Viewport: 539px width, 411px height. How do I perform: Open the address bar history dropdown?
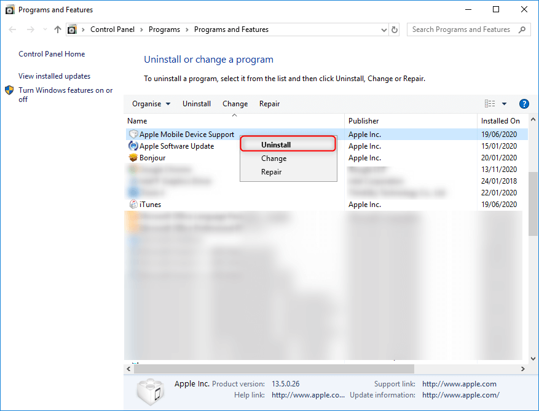(383, 29)
